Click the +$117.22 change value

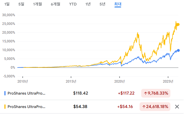pyautogui.click(x=126, y=93)
